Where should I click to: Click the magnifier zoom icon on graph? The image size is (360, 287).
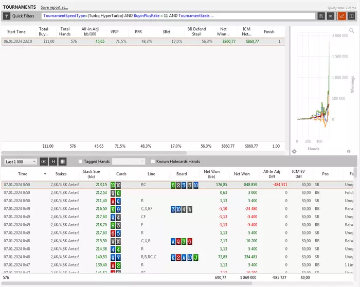[x=351, y=31]
